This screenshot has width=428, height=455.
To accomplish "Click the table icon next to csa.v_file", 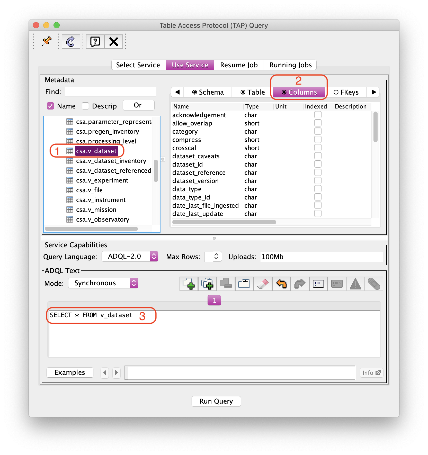I will [70, 190].
